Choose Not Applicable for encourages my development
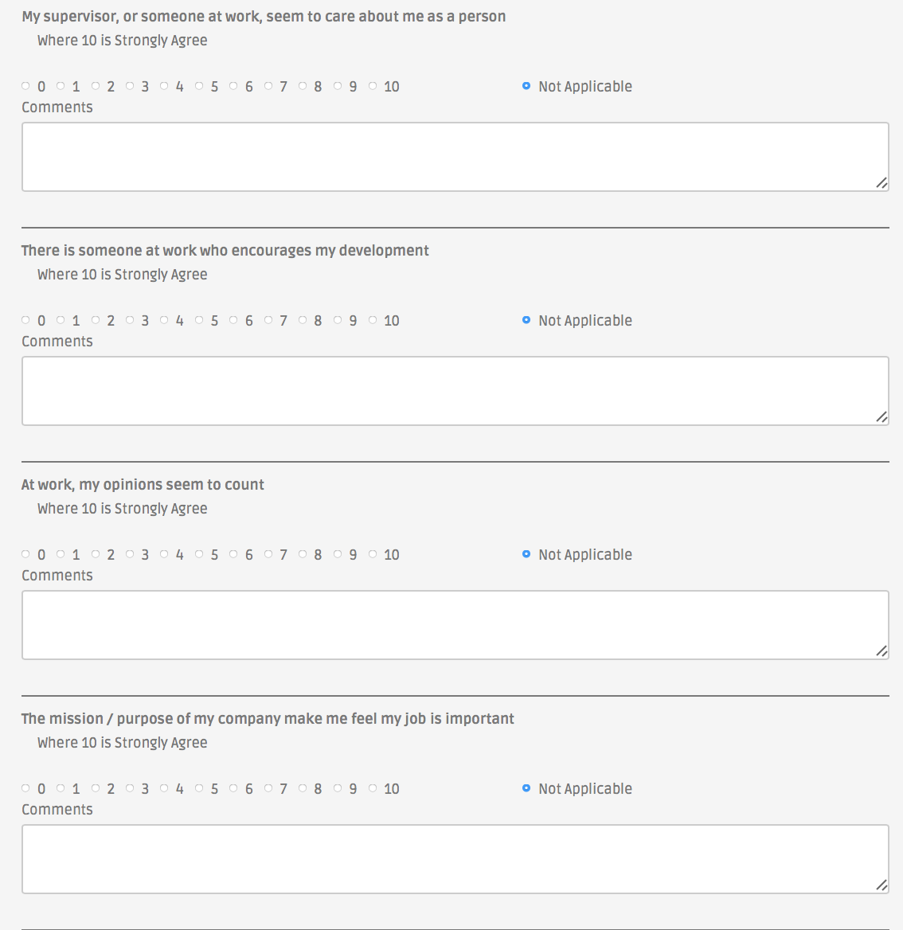This screenshot has height=930, width=903. [526, 320]
